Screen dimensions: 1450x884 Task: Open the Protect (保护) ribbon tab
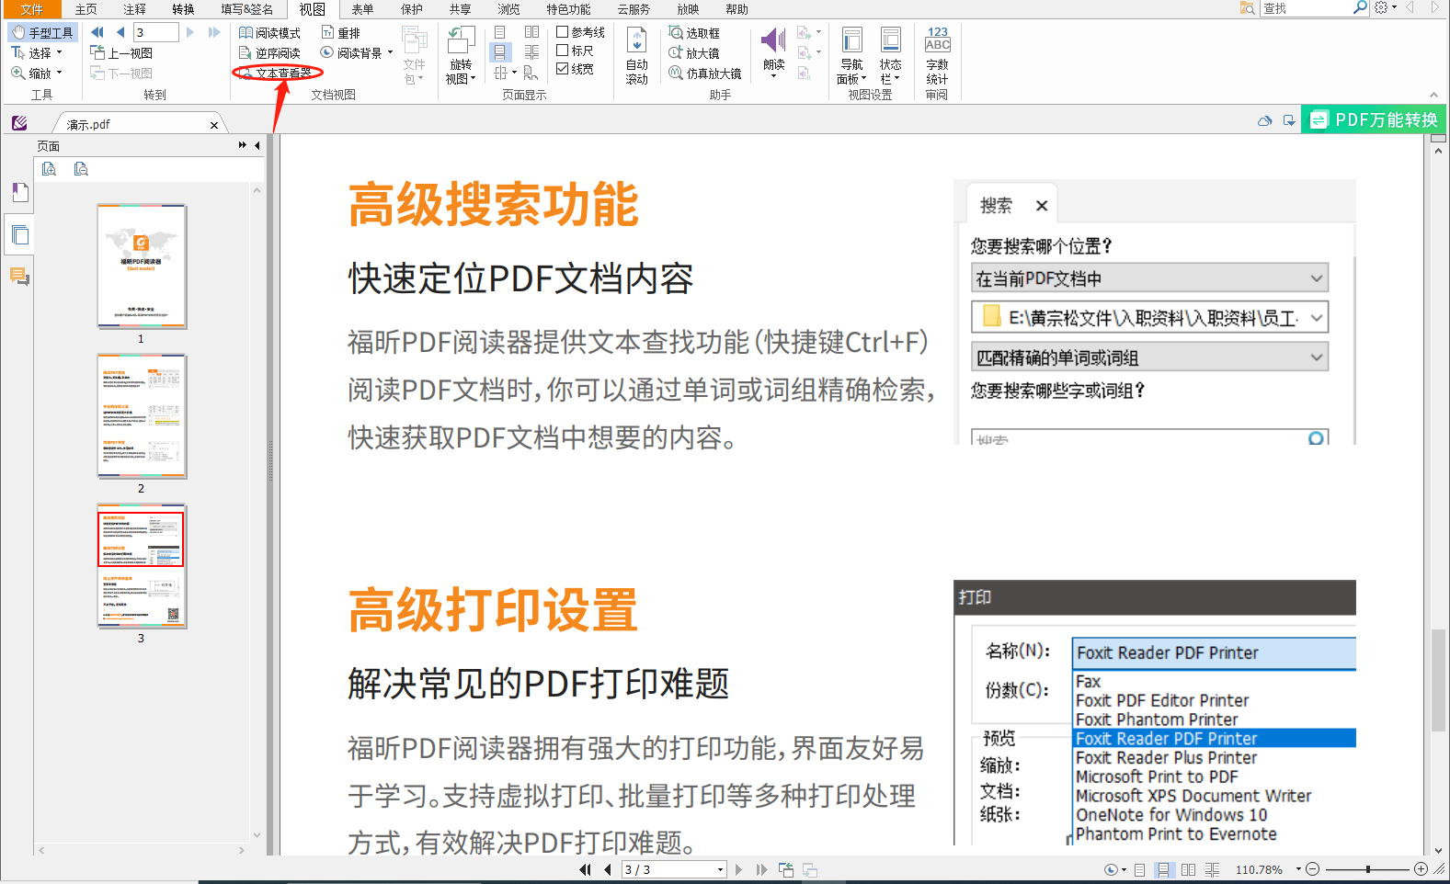coord(411,9)
